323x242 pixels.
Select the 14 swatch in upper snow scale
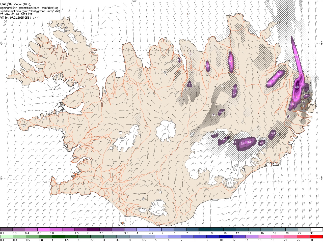coord(254,229)
